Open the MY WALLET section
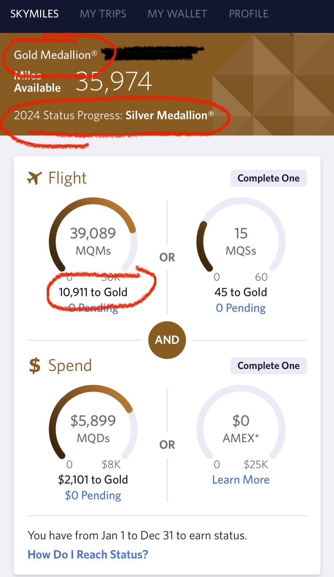Screen dimensions: 334x577 point(177,13)
